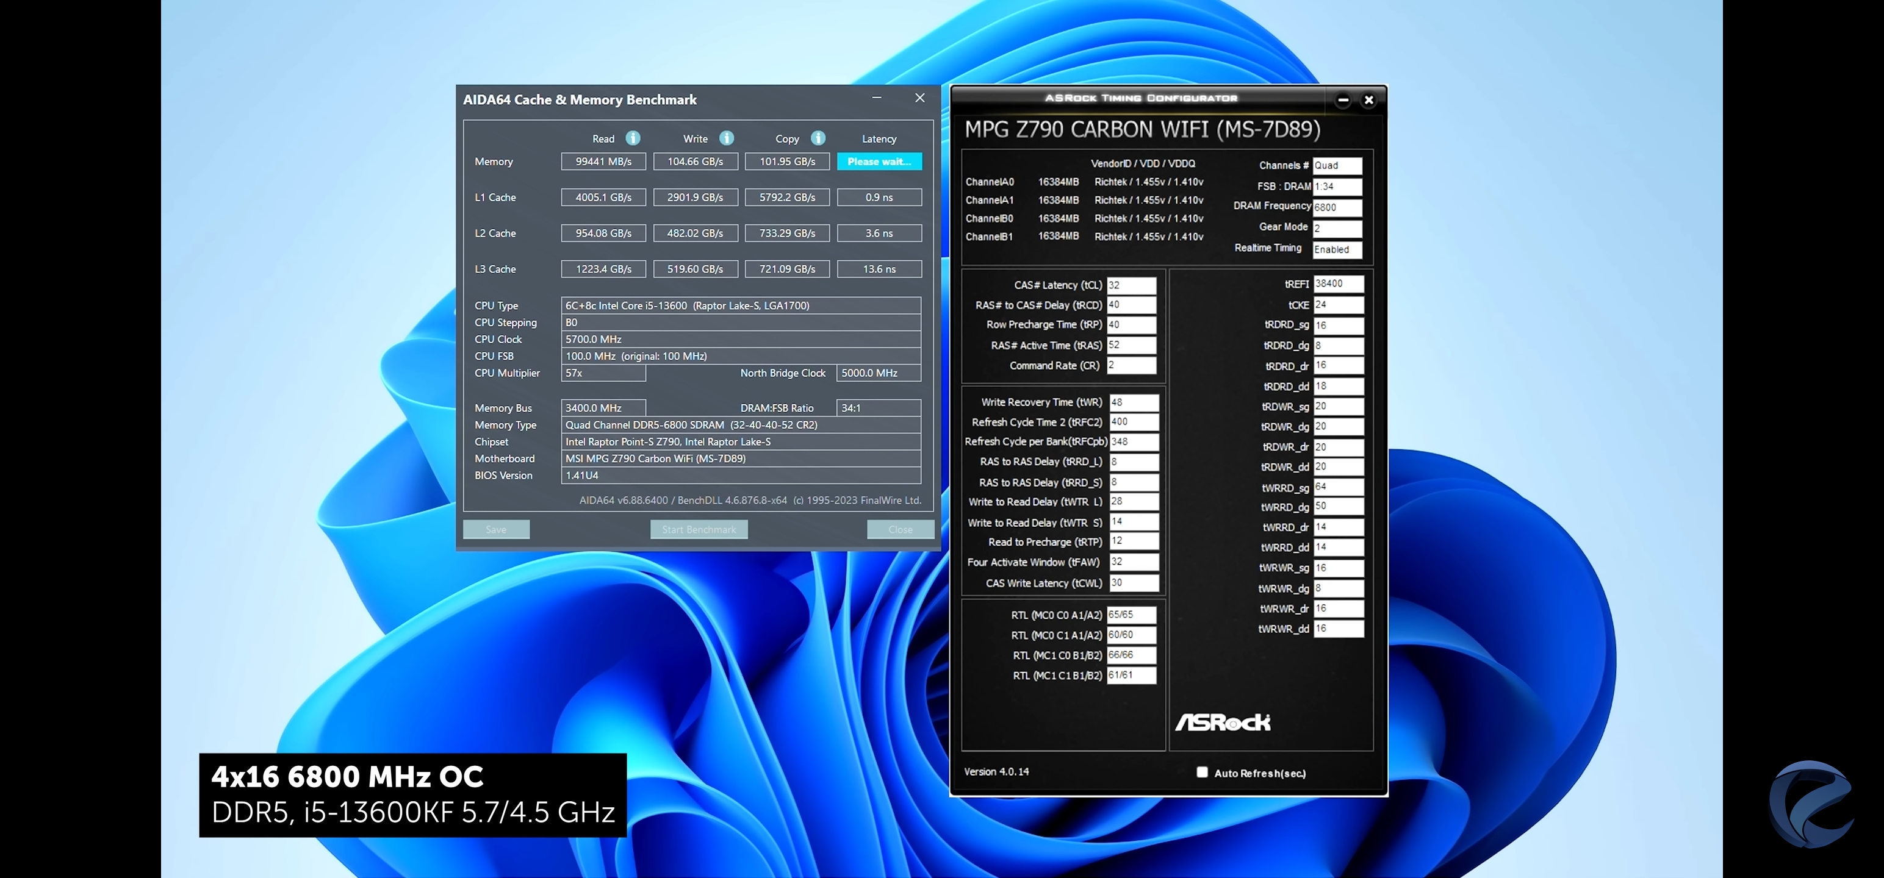1884x878 pixels.
Task: Click the ASRock logo
Action: coord(1223,723)
